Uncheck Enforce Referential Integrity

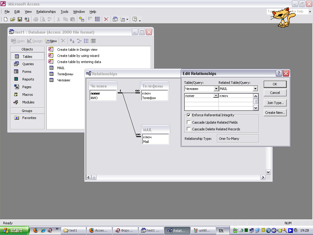[189, 115]
